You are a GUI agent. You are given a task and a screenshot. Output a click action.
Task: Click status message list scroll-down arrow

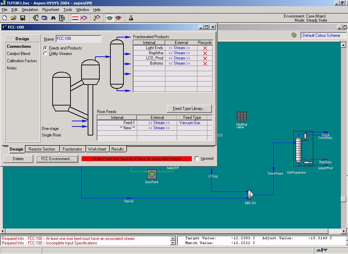[173, 243]
